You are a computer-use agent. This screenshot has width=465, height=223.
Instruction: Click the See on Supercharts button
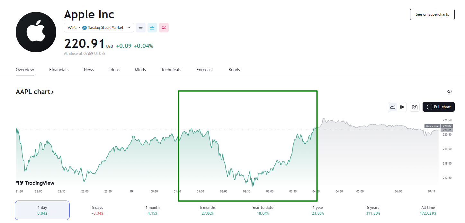point(432,14)
